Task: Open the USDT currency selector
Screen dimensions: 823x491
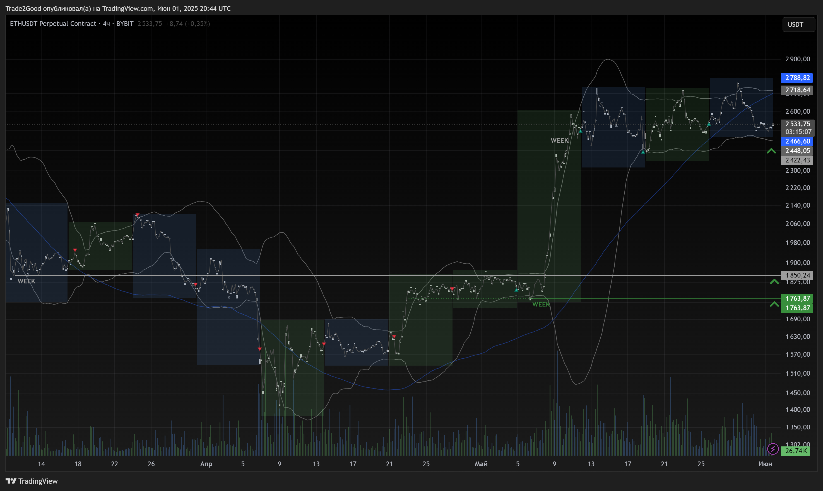Action: click(x=798, y=25)
